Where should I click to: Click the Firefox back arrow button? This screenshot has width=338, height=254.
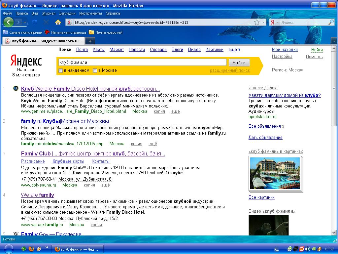point(8,22)
